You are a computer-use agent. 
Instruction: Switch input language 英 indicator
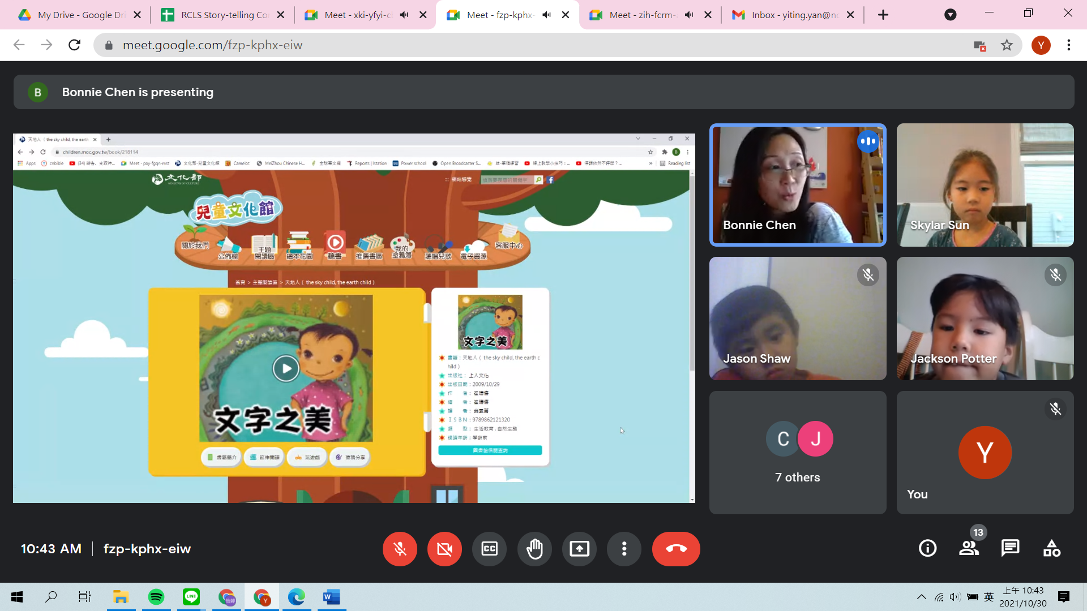[989, 597]
